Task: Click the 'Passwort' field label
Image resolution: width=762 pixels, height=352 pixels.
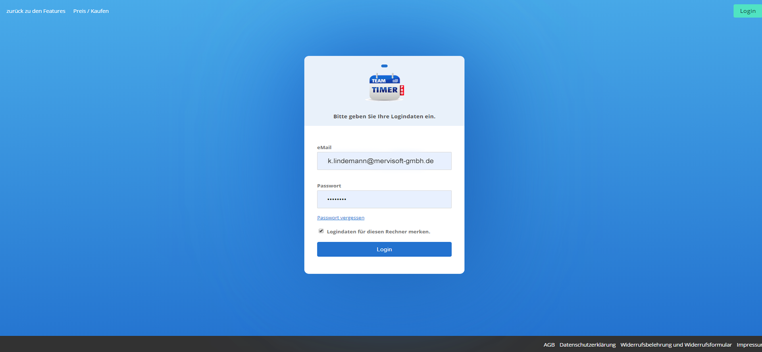Action: coord(329,186)
